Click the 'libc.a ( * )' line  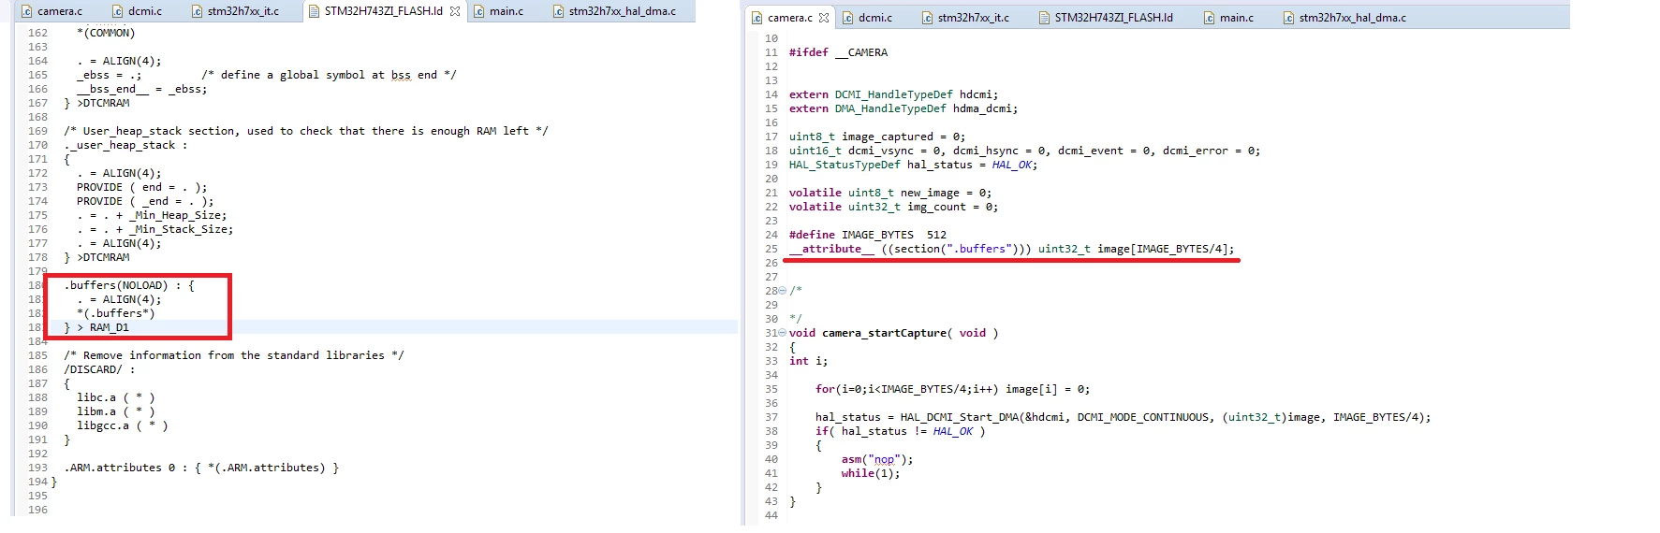tap(116, 397)
